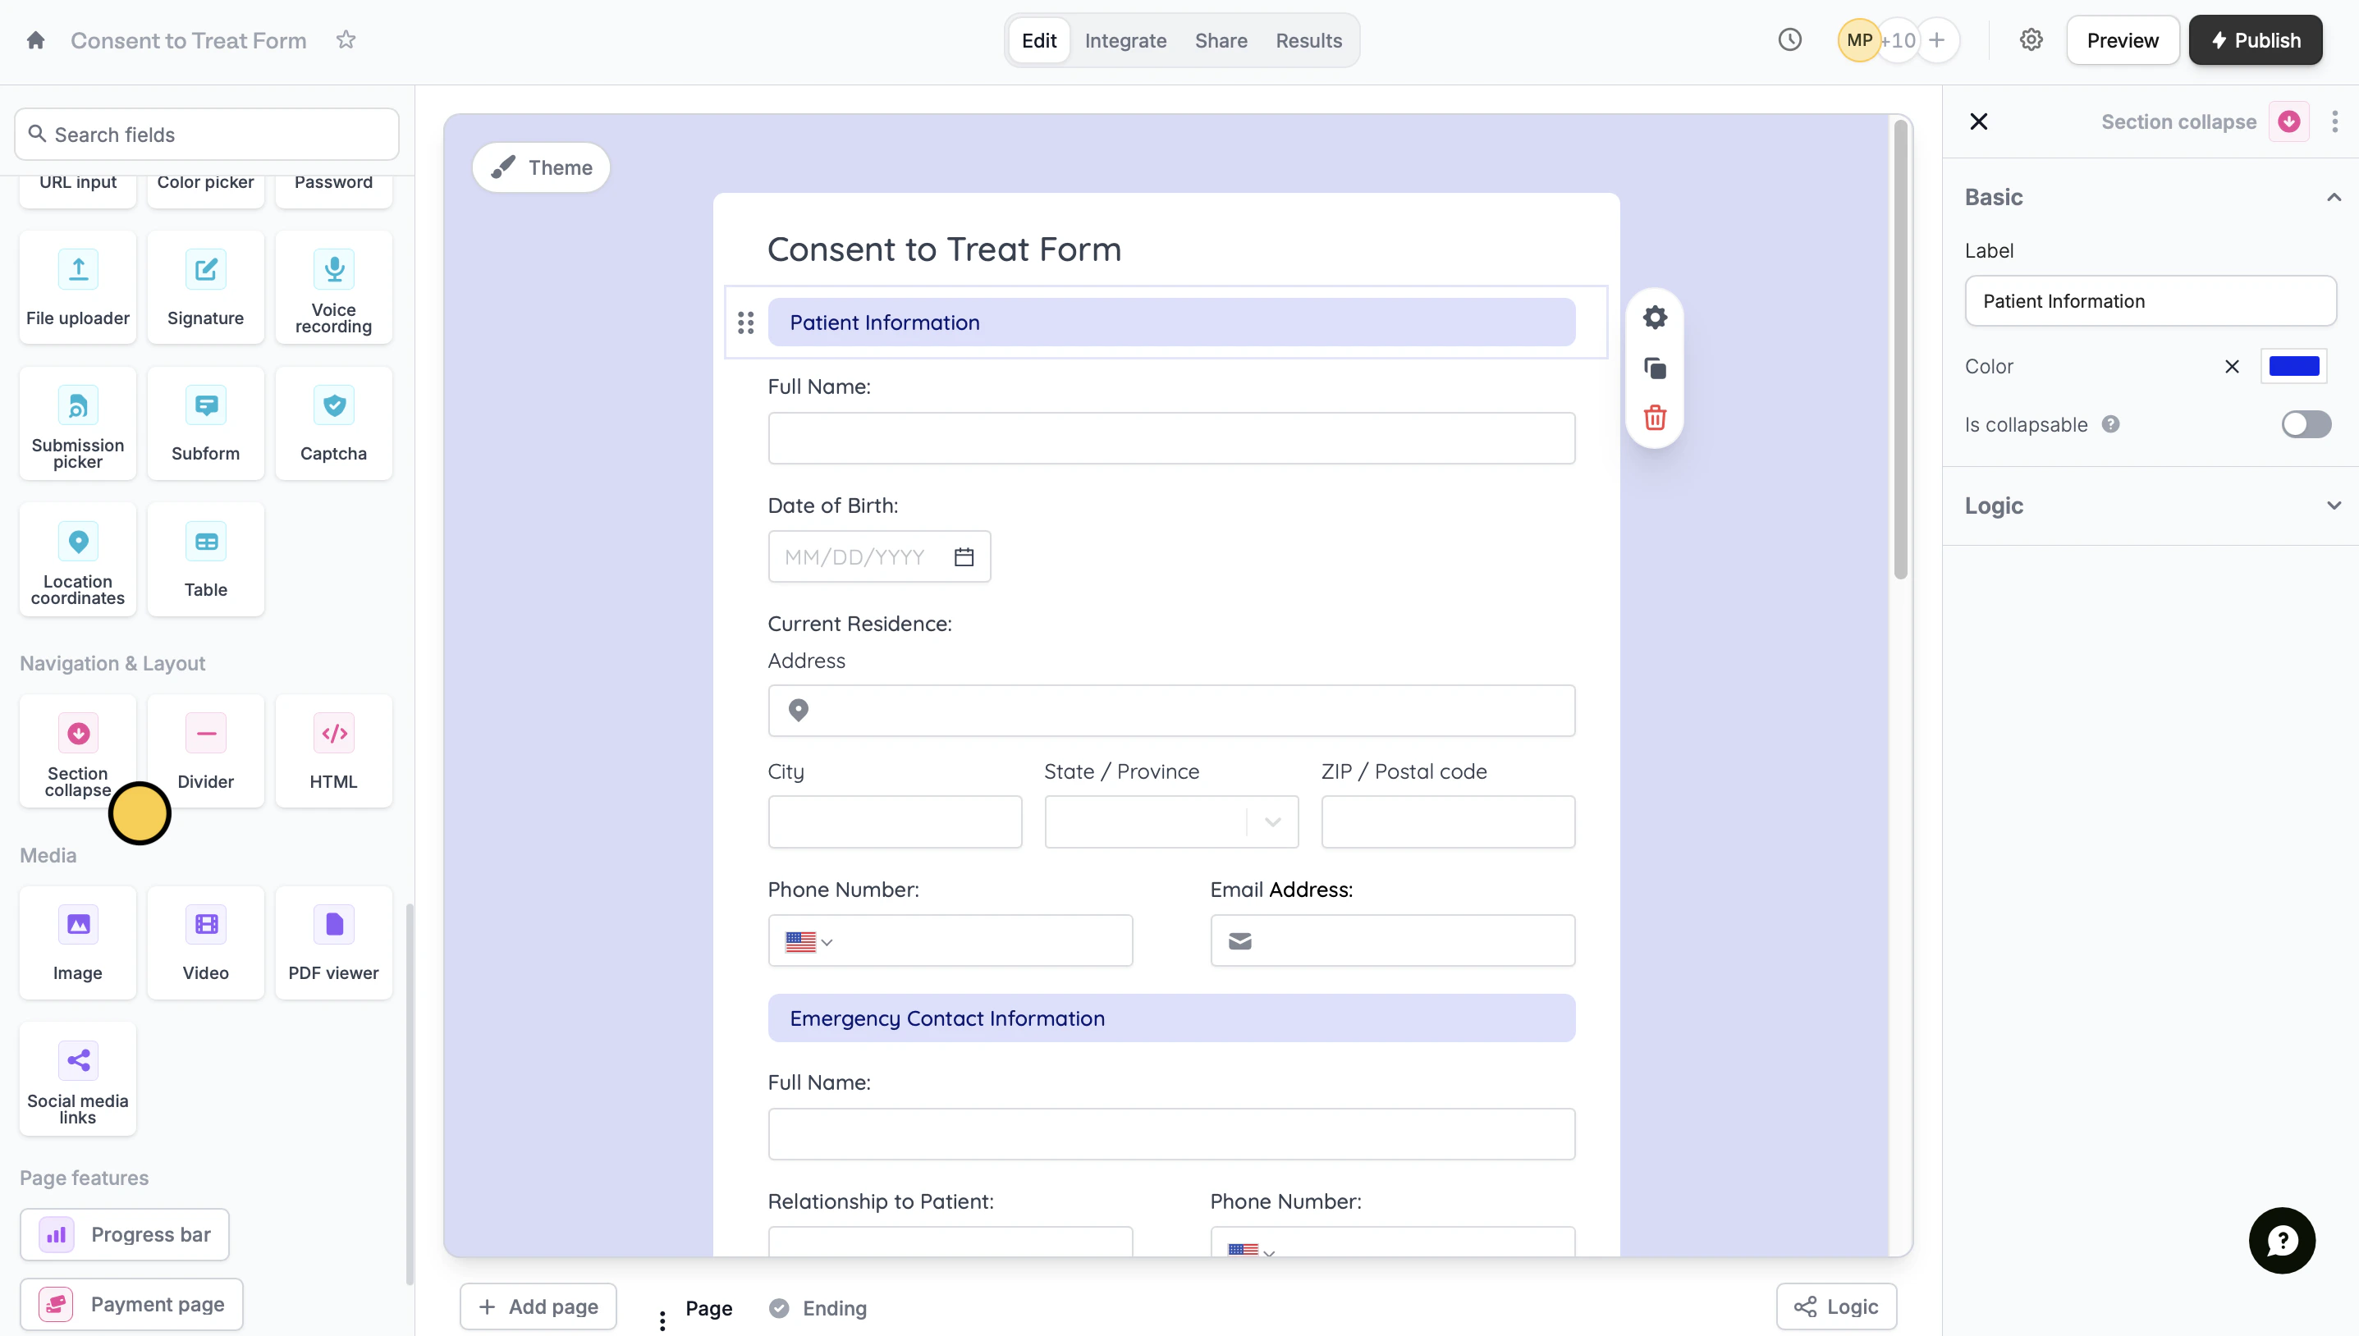Duplicate the selected section field
The image size is (2359, 1336).
pyautogui.click(x=1654, y=368)
